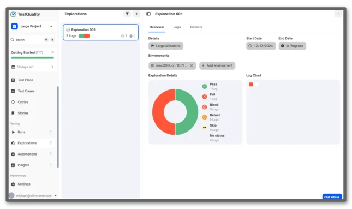Toggle the red legend square in Log Chart
Viewport: 352px width, 209px height.
pyautogui.click(x=251, y=85)
